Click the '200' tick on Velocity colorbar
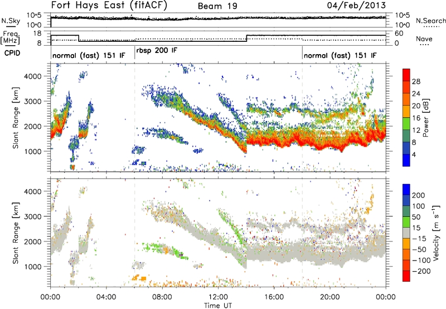Viewport: 446px width, 309px height. 419,195
